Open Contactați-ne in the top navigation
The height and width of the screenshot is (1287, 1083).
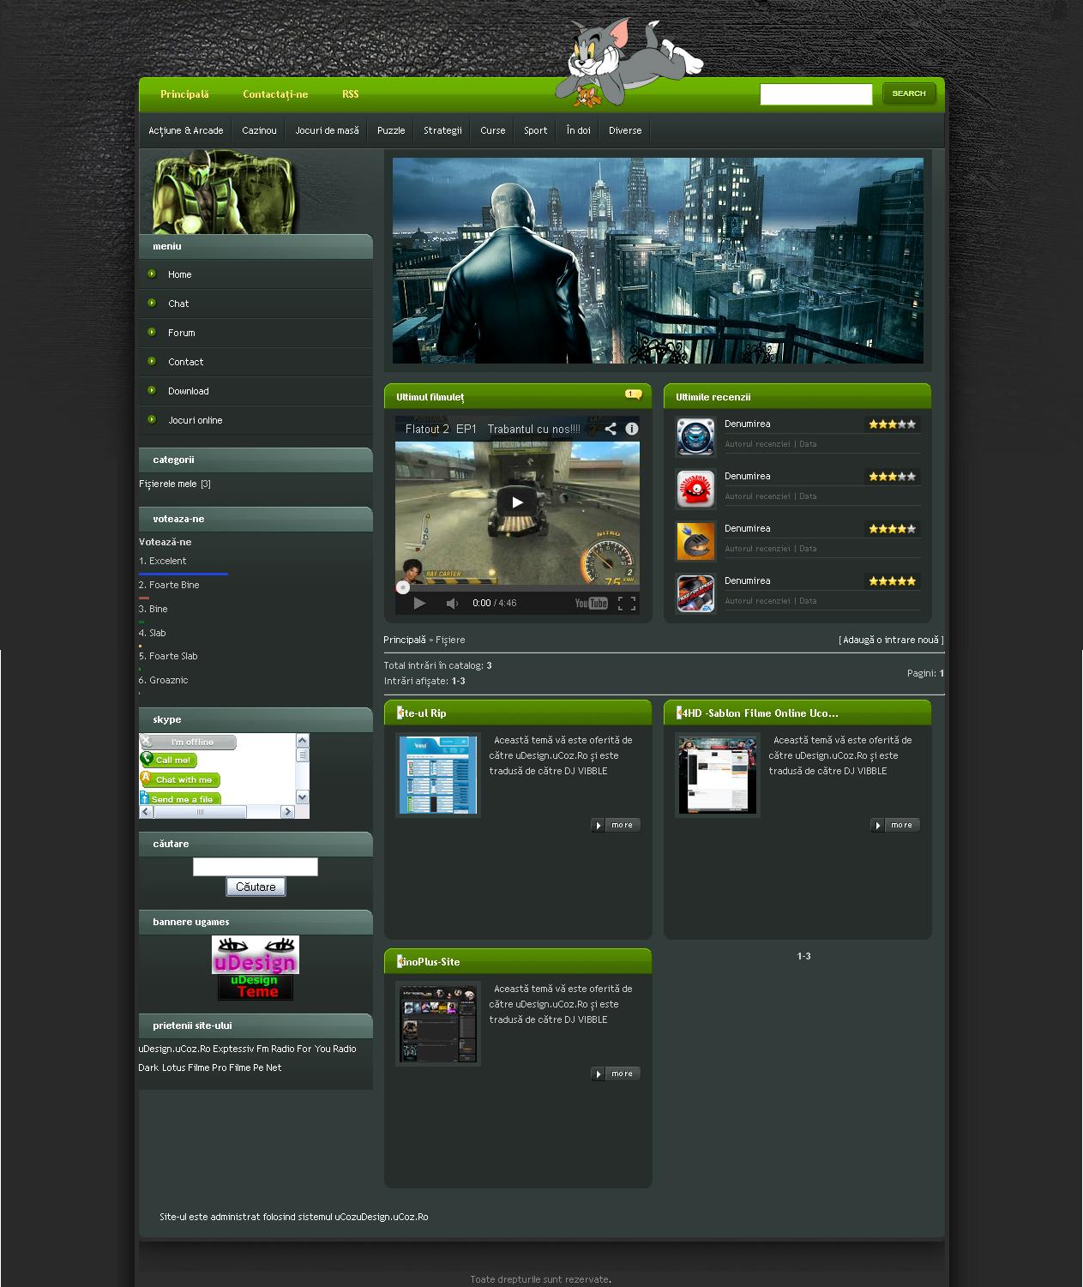pos(275,94)
